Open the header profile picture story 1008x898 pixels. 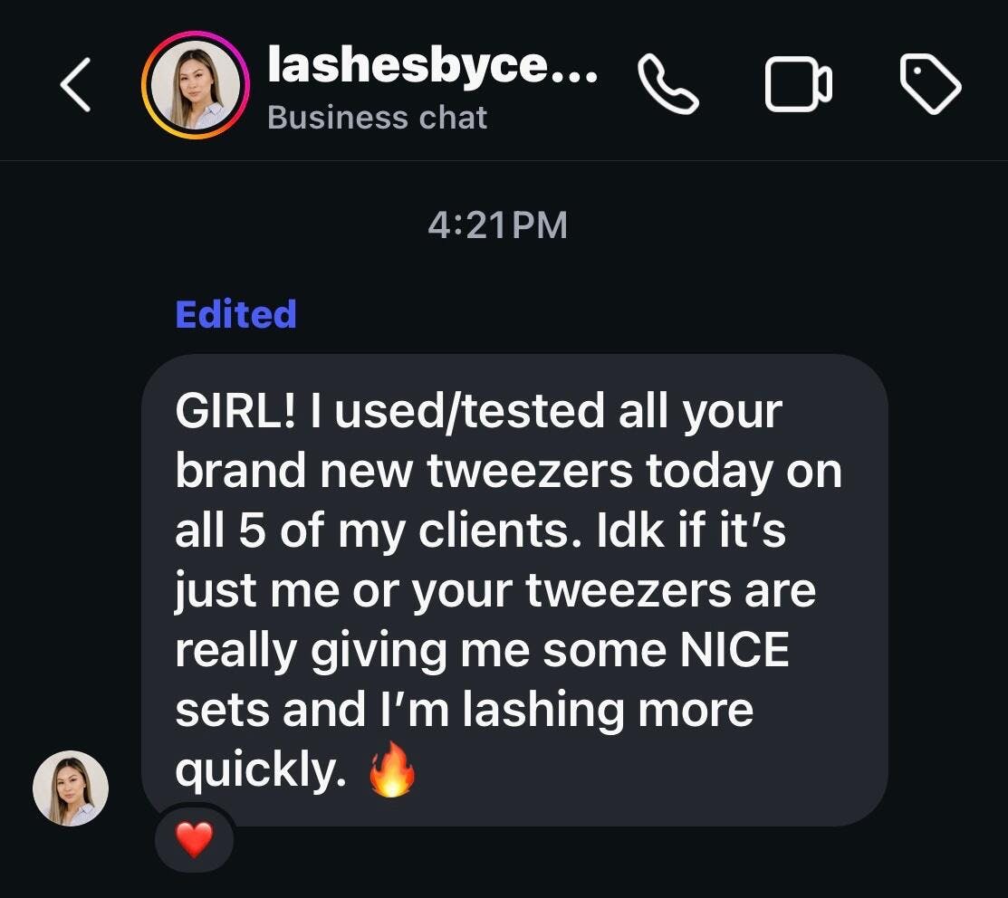click(x=196, y=87)
